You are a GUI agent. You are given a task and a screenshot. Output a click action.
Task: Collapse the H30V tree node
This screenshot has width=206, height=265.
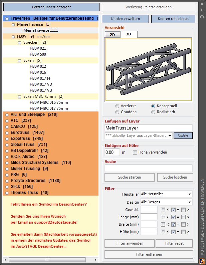[x=13, y=36]
